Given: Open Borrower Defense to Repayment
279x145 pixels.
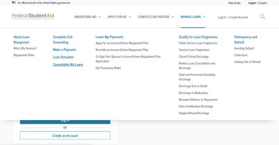Looking at the screenshot, I should coord(198,100).
